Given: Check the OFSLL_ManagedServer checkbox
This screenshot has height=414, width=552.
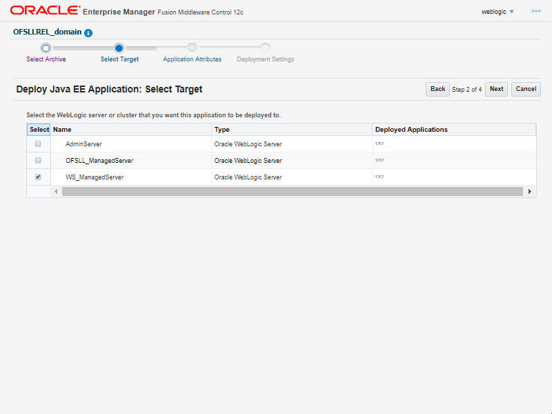Looking at the screenshot, I should (38, 160).
